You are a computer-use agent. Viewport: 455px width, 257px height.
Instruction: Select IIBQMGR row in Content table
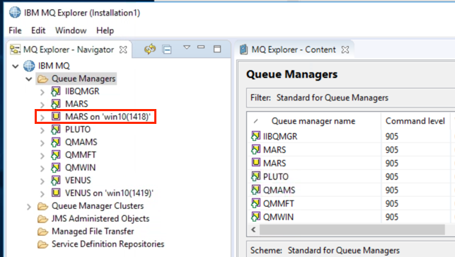(350, 136)
